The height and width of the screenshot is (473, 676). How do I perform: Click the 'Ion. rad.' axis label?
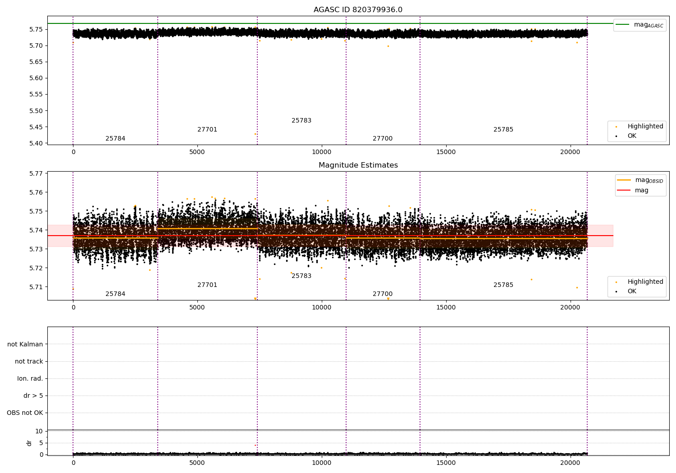point(30,378)
